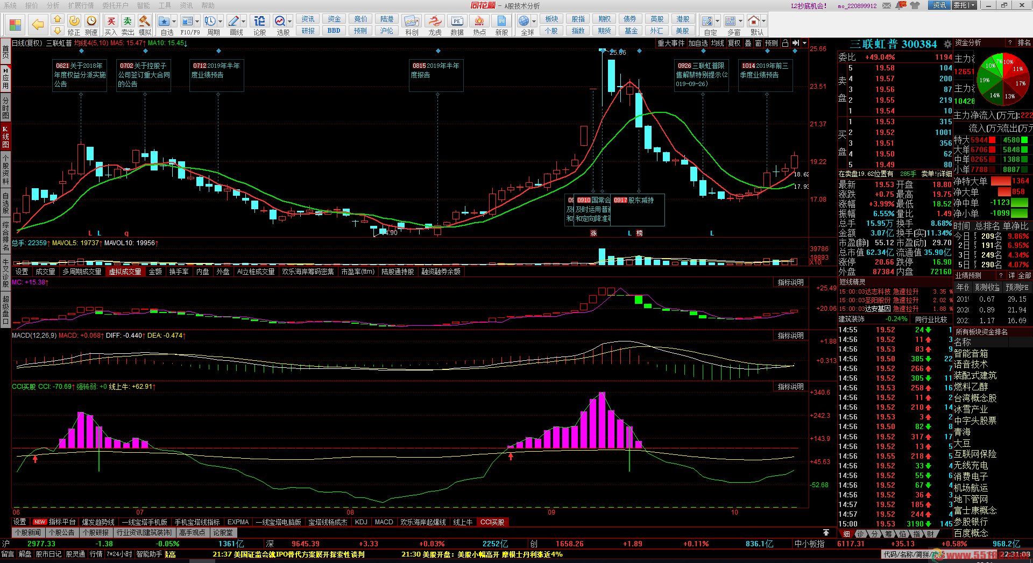Toggle 预测 forecast on the chart
This screenshot has height=563, width=1033.
coord(772,43)
